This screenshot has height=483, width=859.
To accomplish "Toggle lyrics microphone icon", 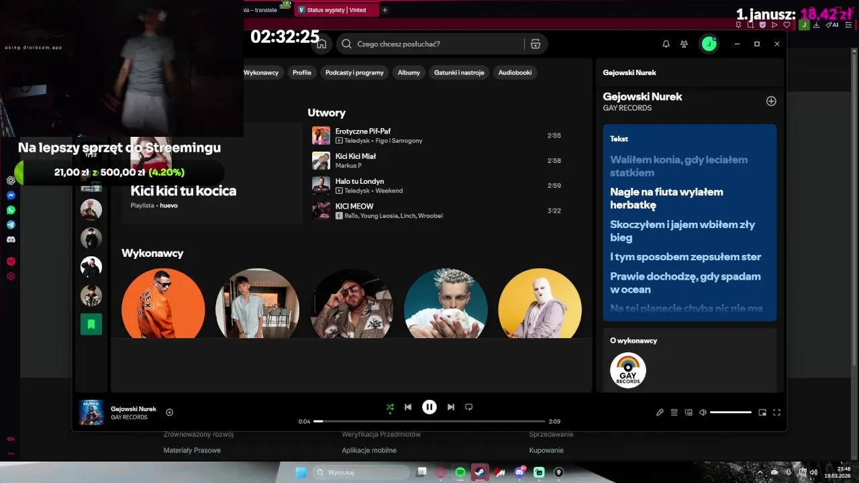I will click(x=660, y=413).
